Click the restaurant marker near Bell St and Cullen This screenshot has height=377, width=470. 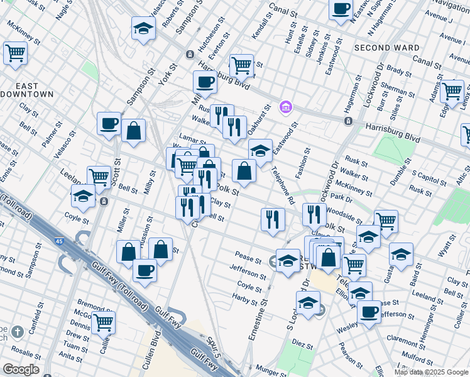pyautogui.click(x=187, y=210)
